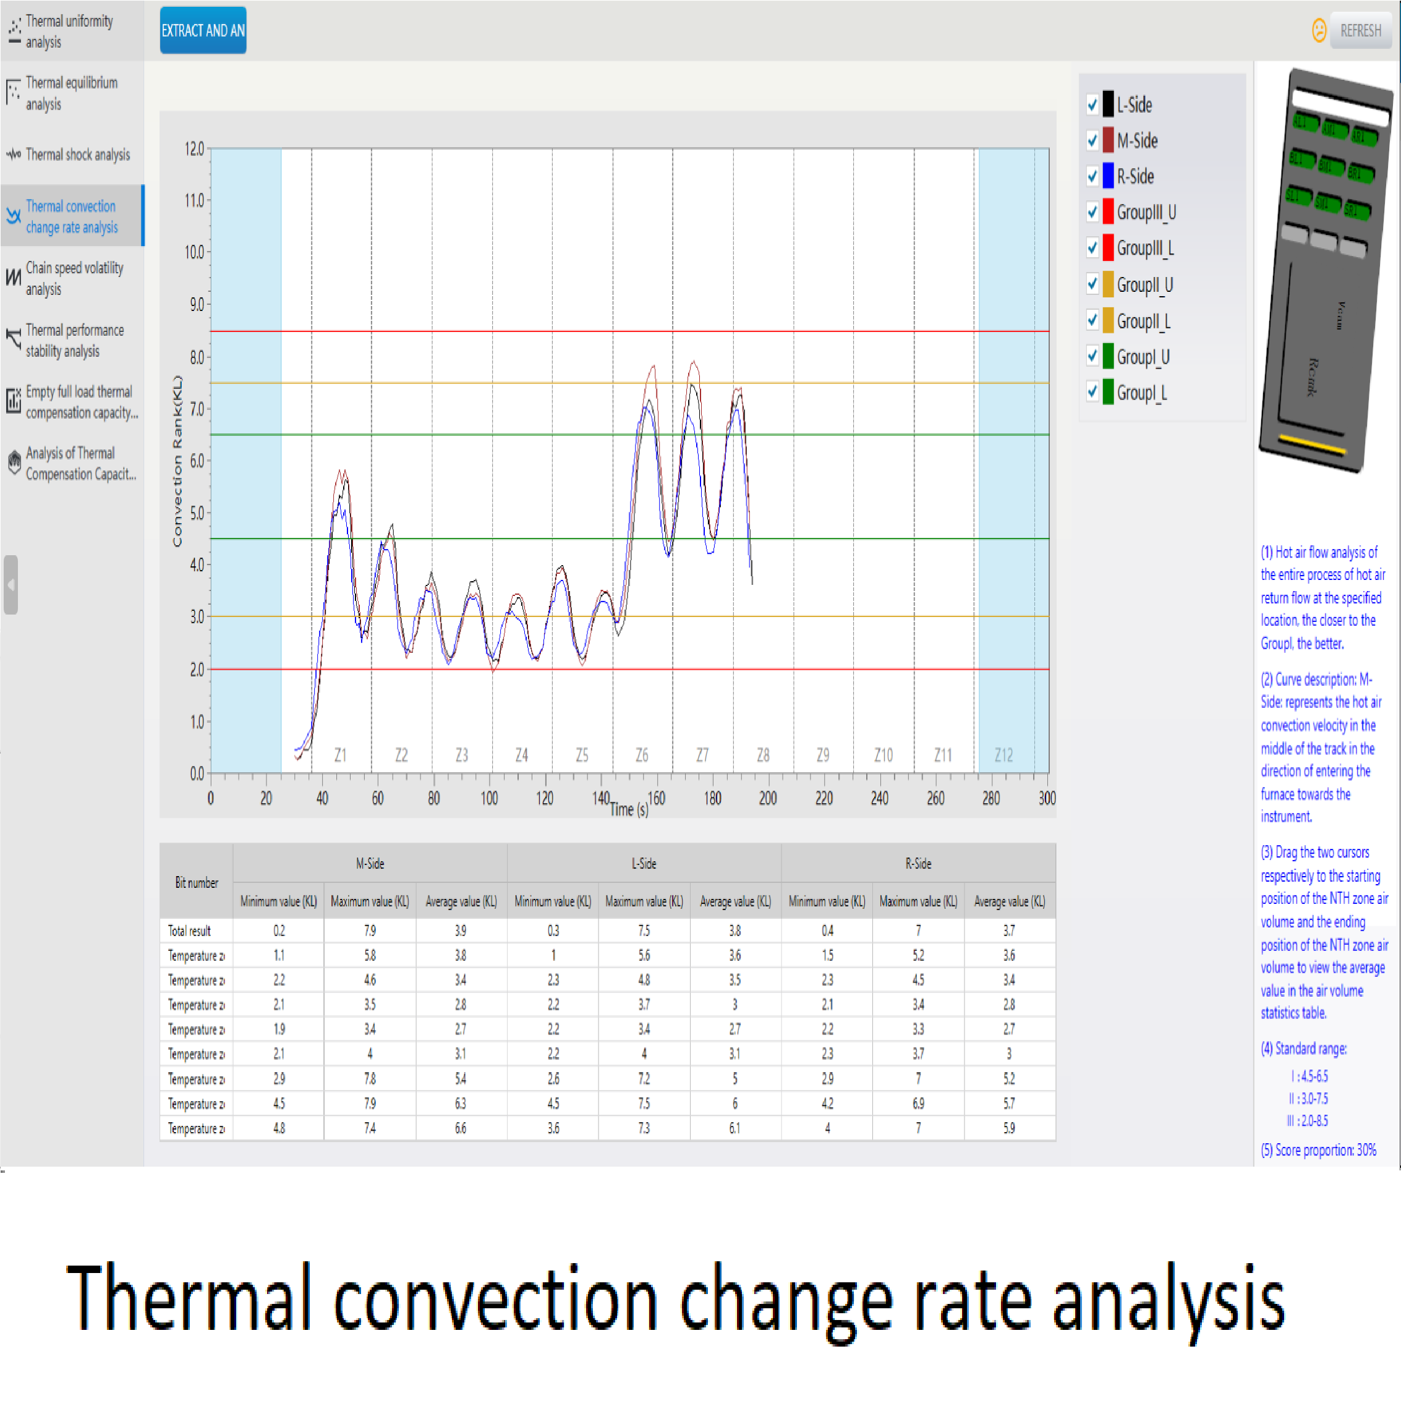Click the green GroupI_L color swatch

pos(1108,393)
